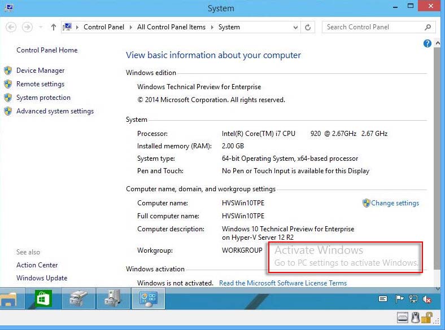This screenshot has height=330, width=445.
Task: Click the shield icon beside Remote settings
Action: click(x=8, y=84)
